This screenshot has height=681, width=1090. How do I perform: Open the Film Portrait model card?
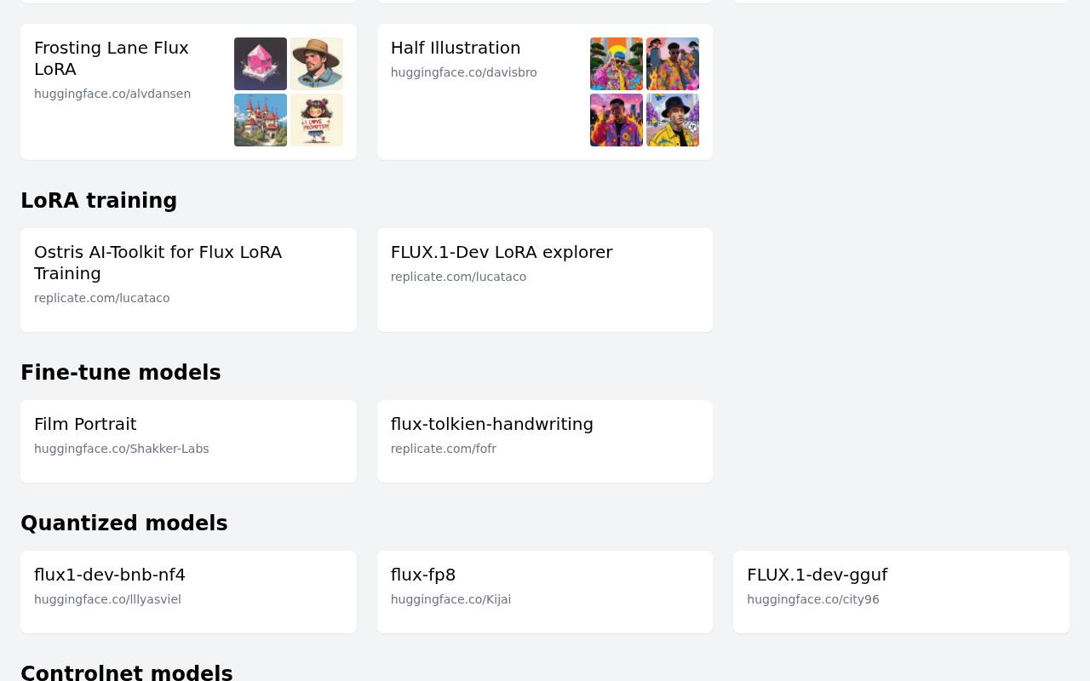(x=188, y=441)
